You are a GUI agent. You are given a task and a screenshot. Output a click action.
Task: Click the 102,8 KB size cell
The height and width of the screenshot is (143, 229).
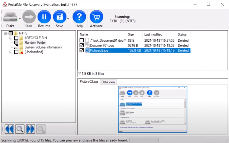134,51
